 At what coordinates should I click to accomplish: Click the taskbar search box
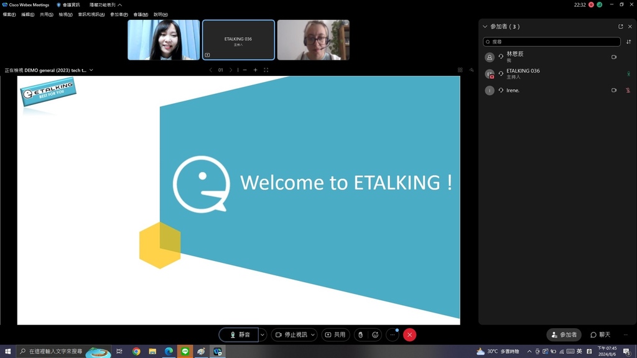click(x=63, y=352)
